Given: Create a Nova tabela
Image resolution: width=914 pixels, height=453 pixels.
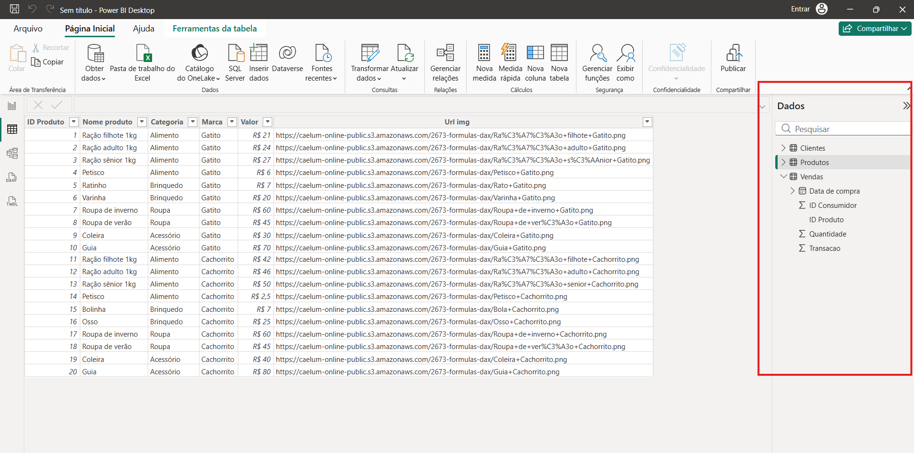Looking at the screenshot, I should 559,63.
